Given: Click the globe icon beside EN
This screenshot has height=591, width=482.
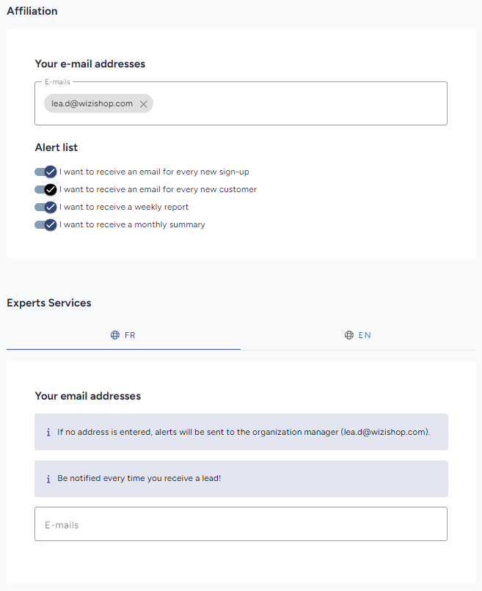Looking at the screenshot, I should coord(349,335).
